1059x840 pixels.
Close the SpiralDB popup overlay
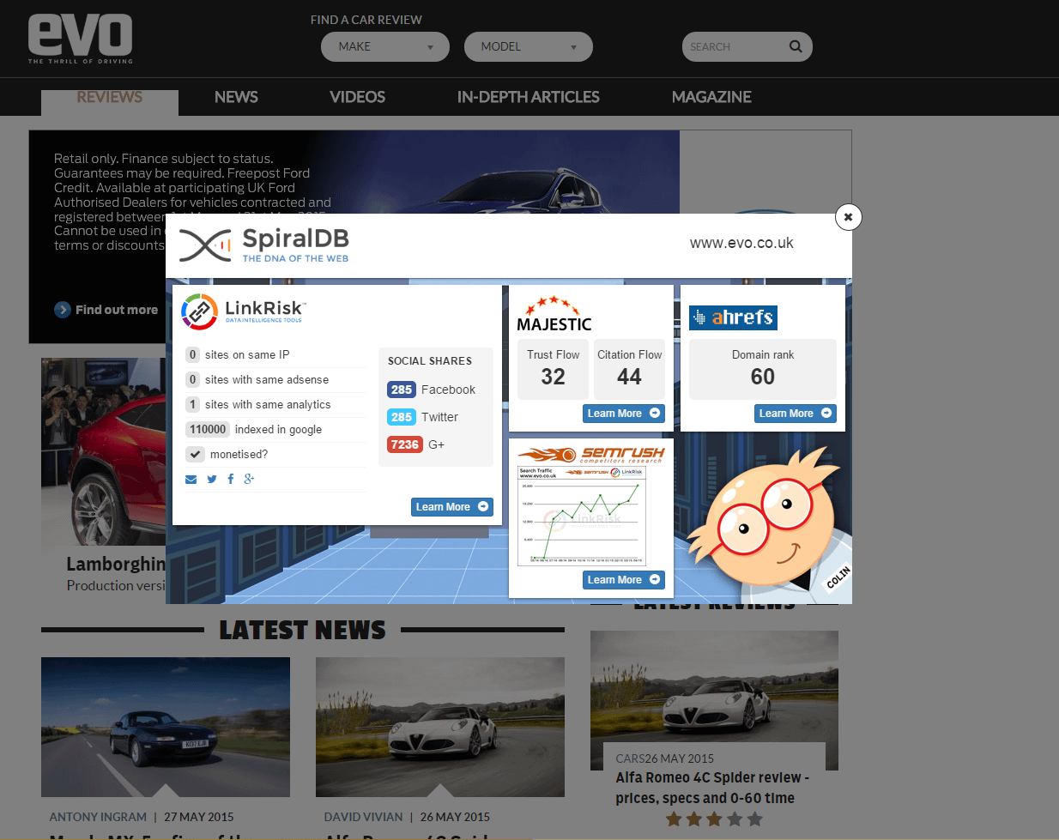[848, 217]
